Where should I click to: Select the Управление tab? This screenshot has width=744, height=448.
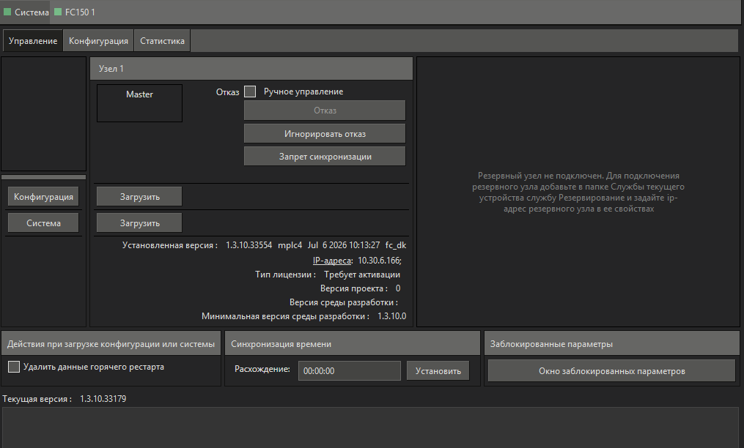[33, 41]
